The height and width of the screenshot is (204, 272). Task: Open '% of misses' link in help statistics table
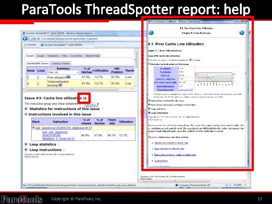[165, 68]
